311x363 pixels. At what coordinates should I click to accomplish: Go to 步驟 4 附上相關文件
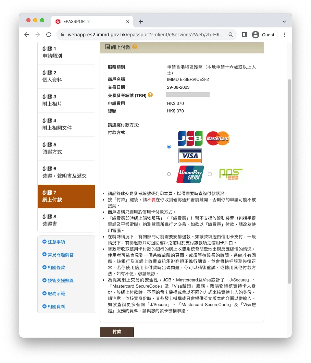click(x=66, y=124)
